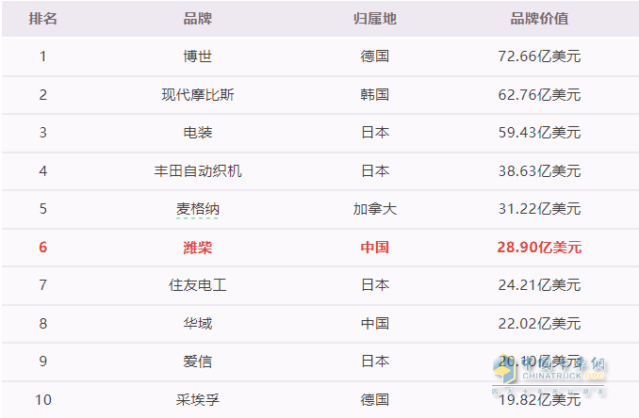Screen dimensions: 639x418
Task: Select the highlighted value 28.90亿美元
Action: point(539,247)
